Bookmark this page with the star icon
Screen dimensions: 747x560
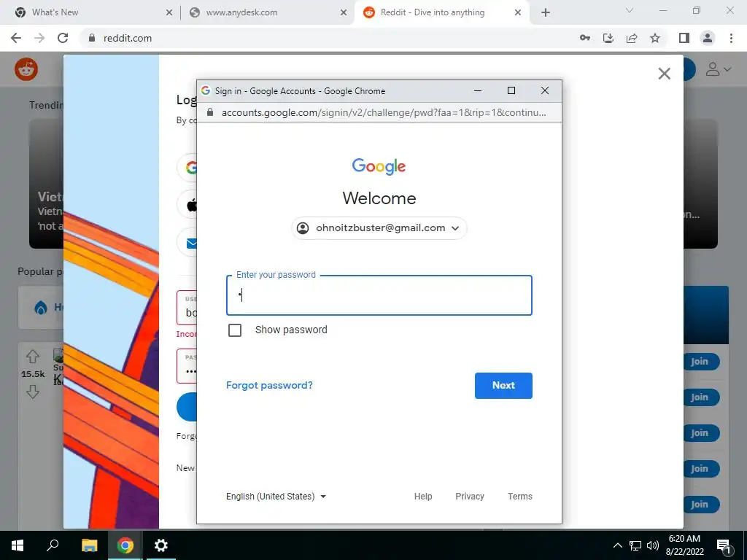coord(655,38)
